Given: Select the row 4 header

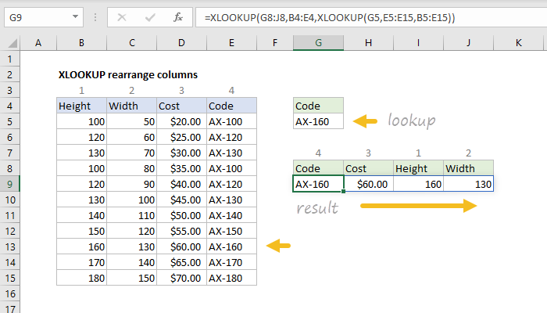Looking at the screenshot, I should click(9, 106).
